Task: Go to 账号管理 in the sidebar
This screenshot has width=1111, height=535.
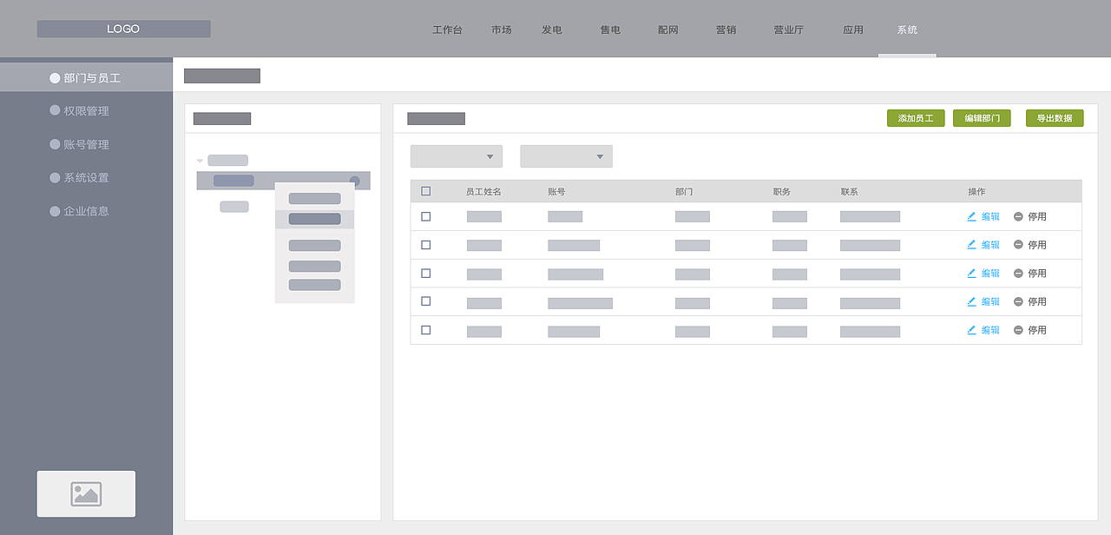Action: point(86,144)
